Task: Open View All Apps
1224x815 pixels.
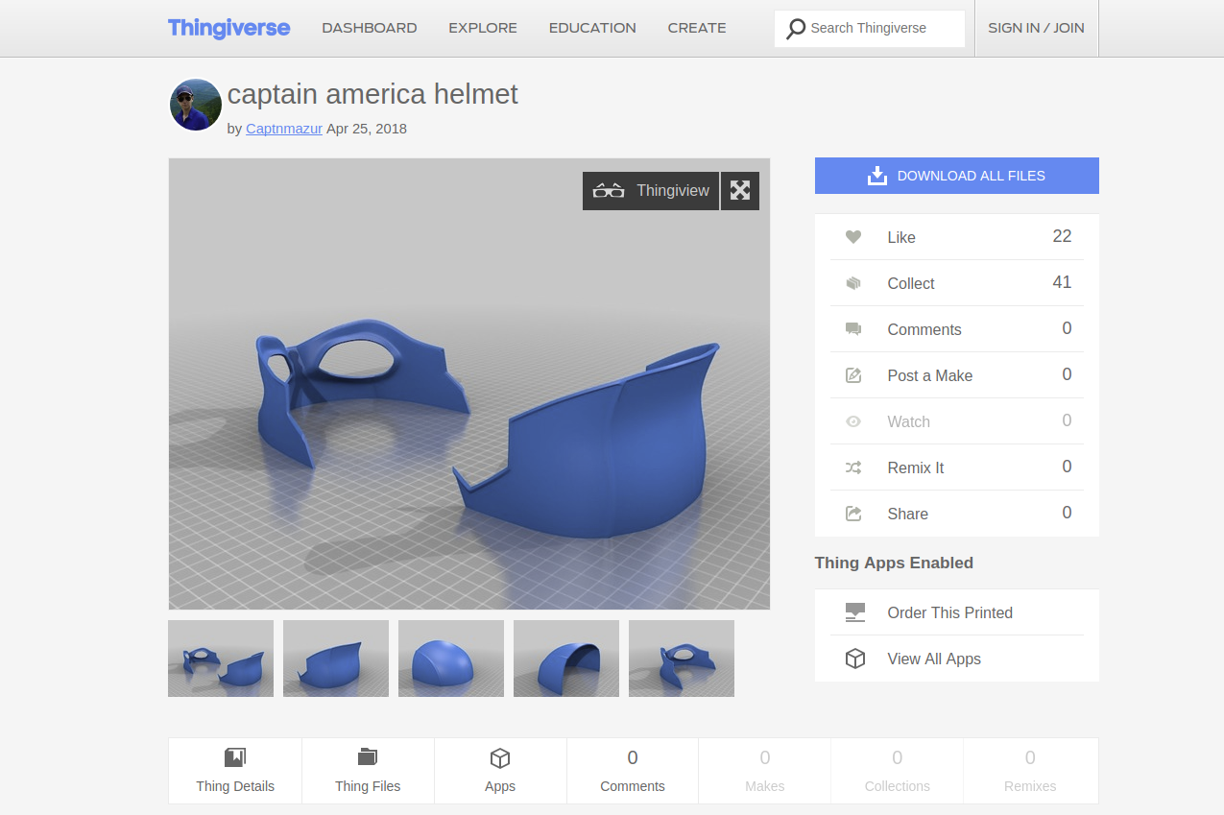Action: (957, 659)
